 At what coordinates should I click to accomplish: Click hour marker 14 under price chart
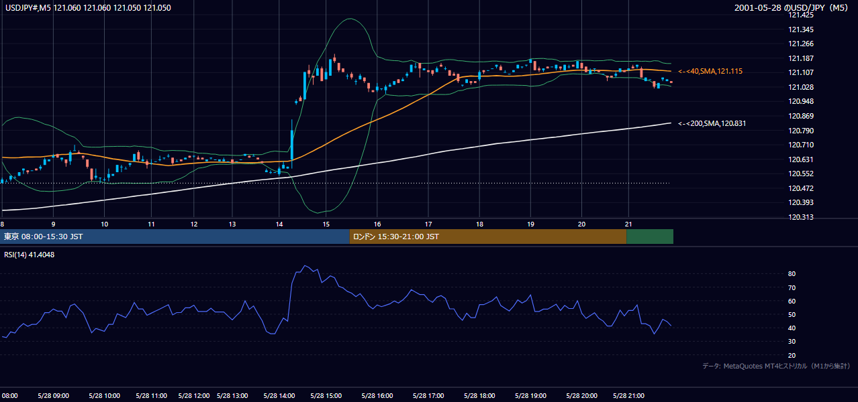(x=279, y=224)
